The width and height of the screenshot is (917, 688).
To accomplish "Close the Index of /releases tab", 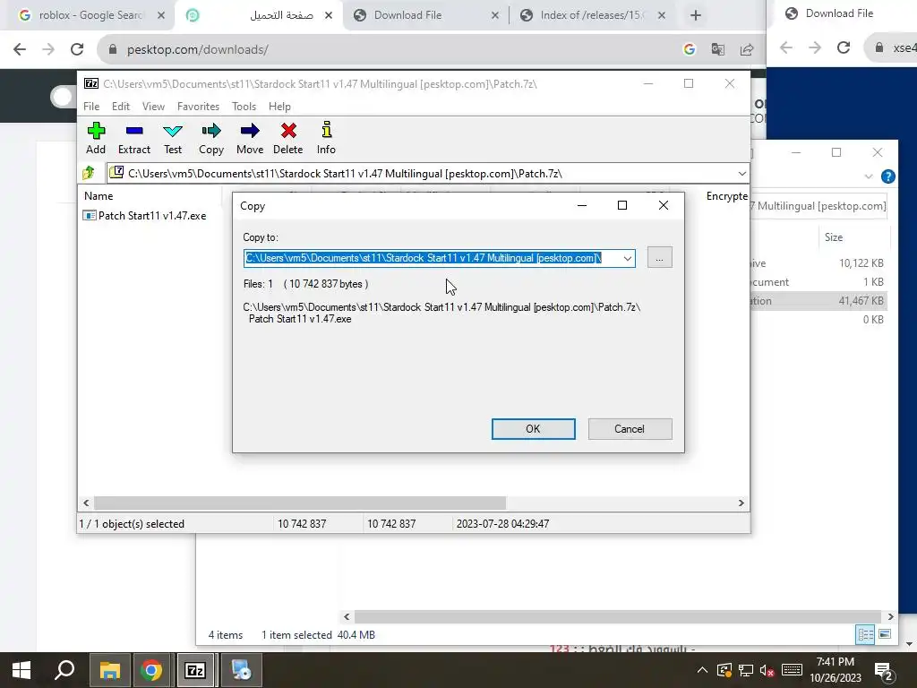I will pyautogui.click(x=662, y=15).
